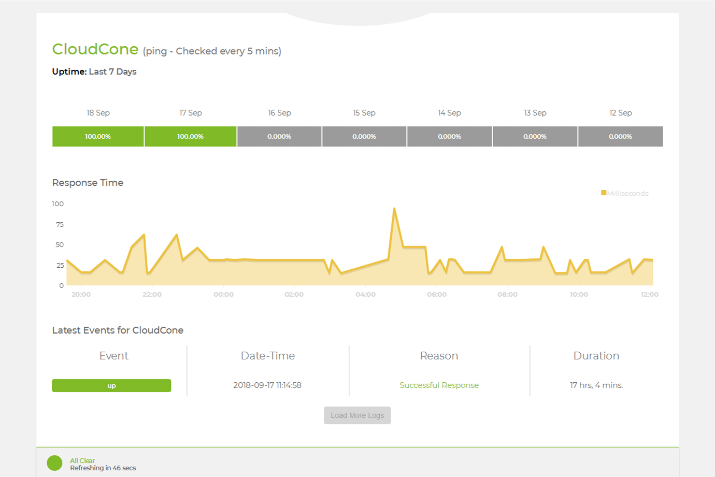Click the event date-time 2018-09-17 11:14:58
This screenshot has height=477, width=715.
[267, 385]
